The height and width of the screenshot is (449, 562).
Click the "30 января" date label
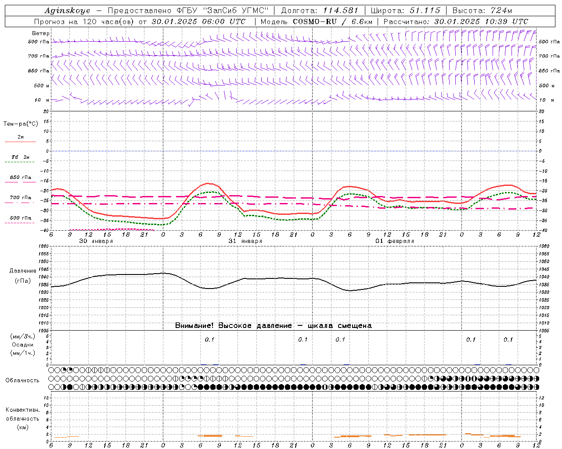tap(96, 241)
